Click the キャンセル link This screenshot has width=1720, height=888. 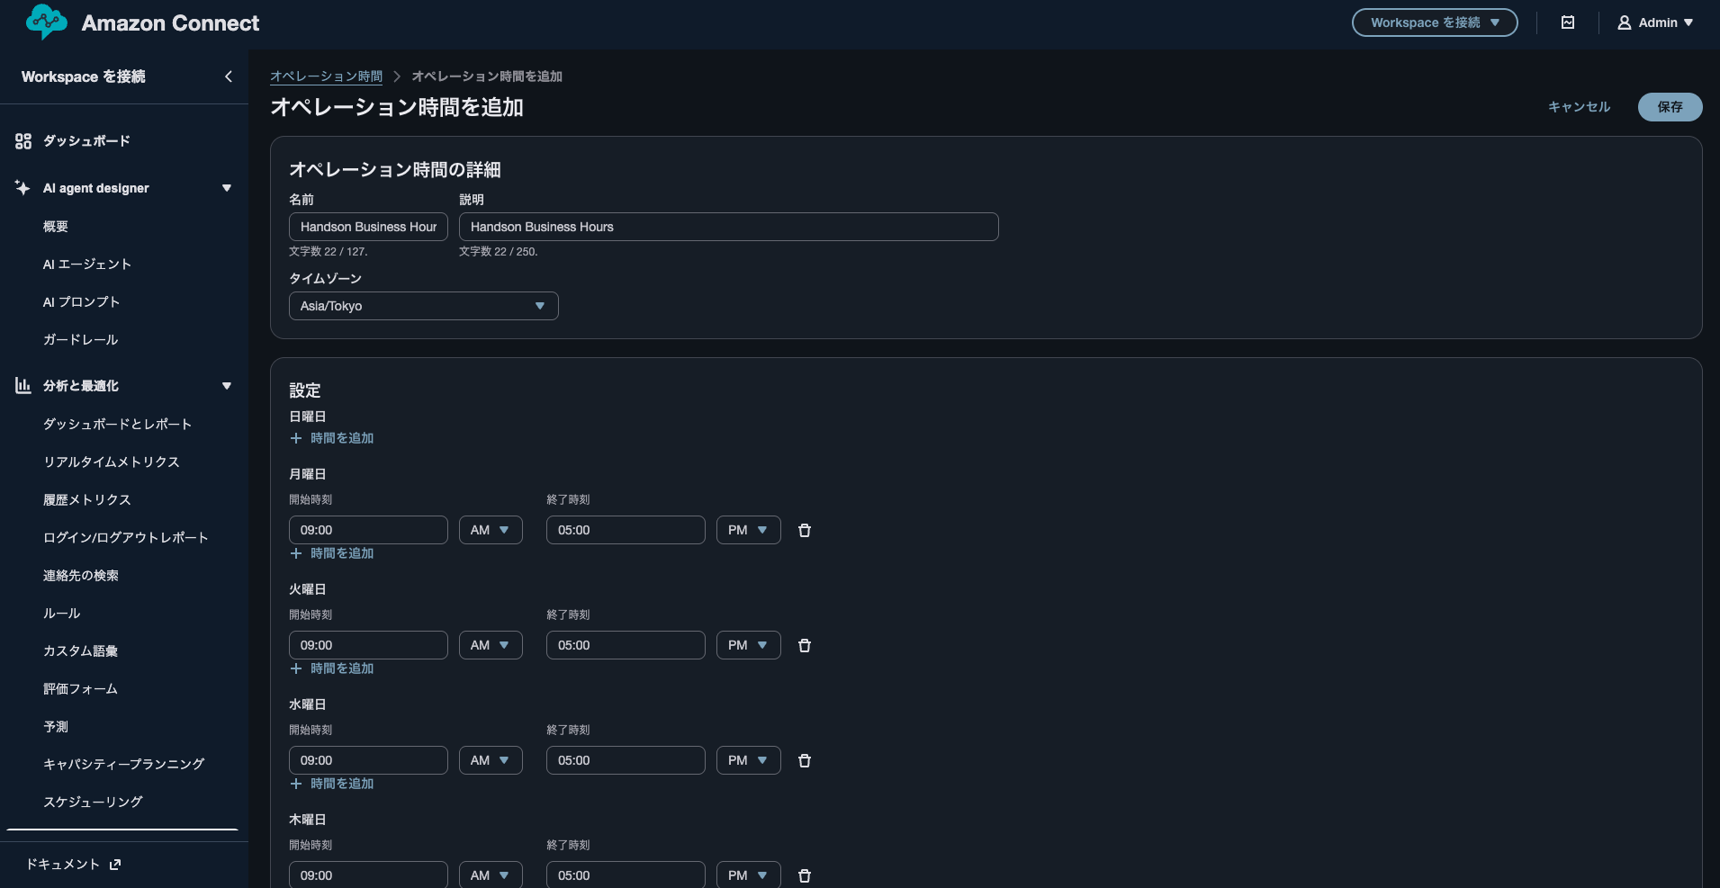[1579, 107]
